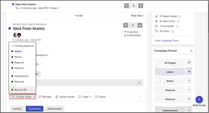Image resolution: width=209 pixels, height=113 pixels.
Task: Switch to the Activity tab
Action: [x=17, y=109]
